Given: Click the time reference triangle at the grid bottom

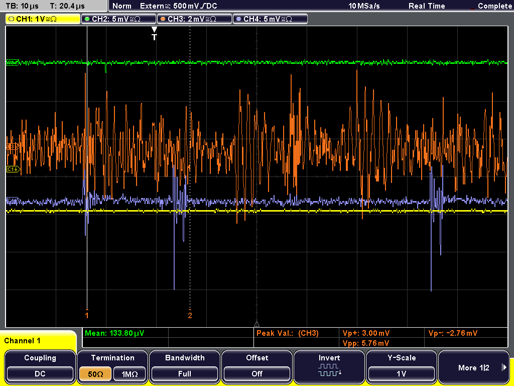Looking at the screenshot, I should 256,324.
